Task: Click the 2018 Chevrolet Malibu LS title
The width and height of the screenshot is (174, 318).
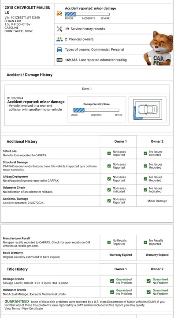Action: coord(27,10)
